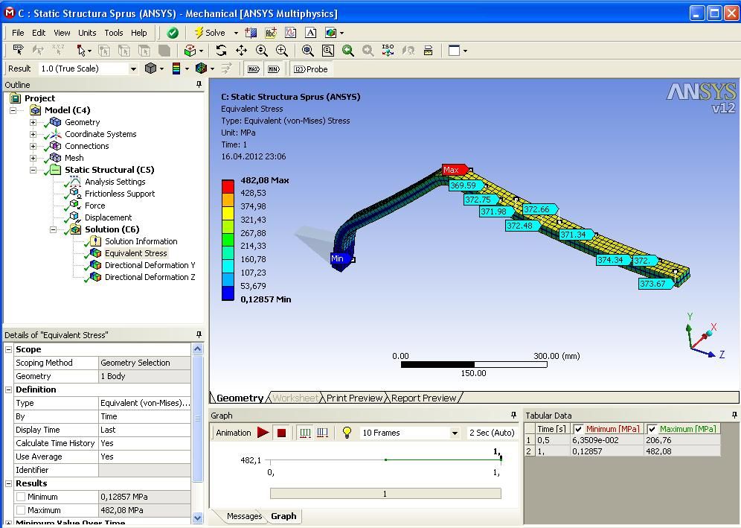Tick the Minimum result checkbox
The image size is (741, 528).
pyautogui.click(x=21, y=497)
